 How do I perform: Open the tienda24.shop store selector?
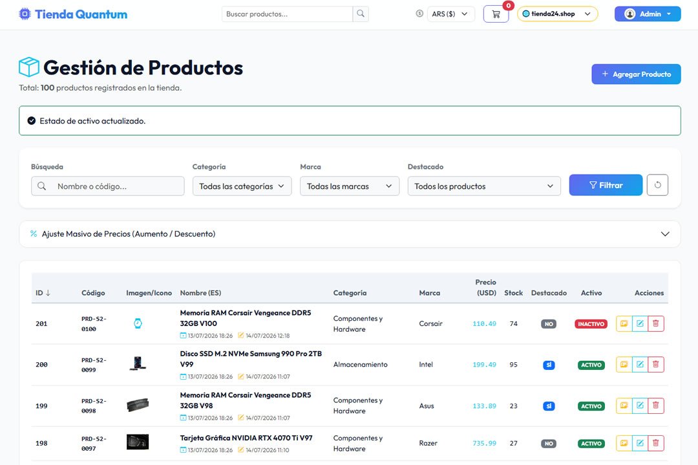557,14
